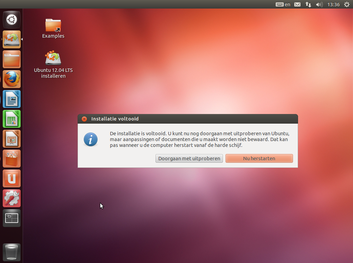Expand the network connection indicator menu
Image resolution: width=353 pixels, height=263 pixels.
(x=308, y=4)
